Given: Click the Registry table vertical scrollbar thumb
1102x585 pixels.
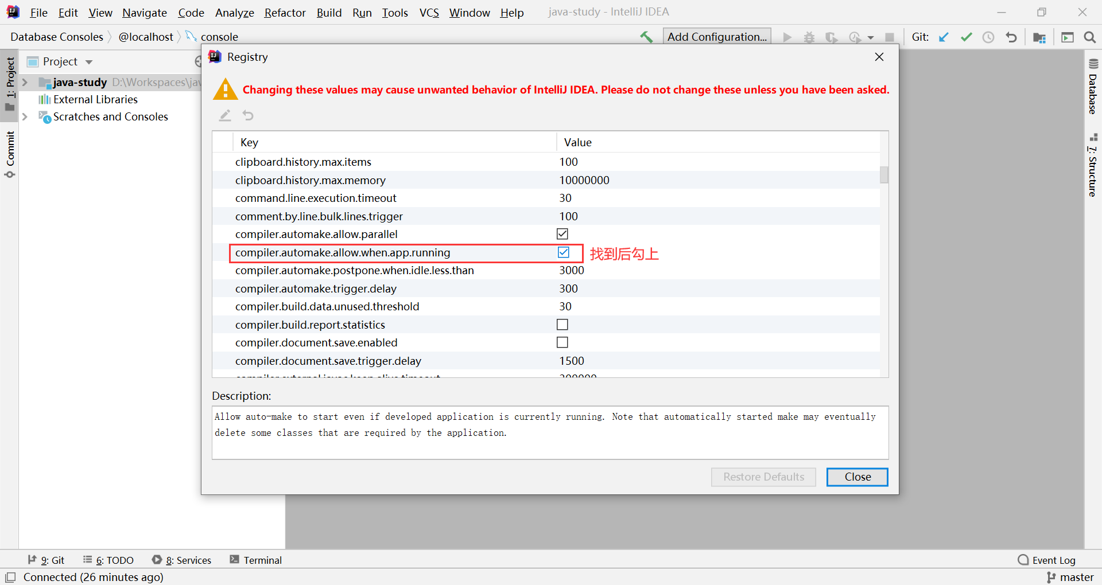Looking at the screenshot, I should (884, 174).
